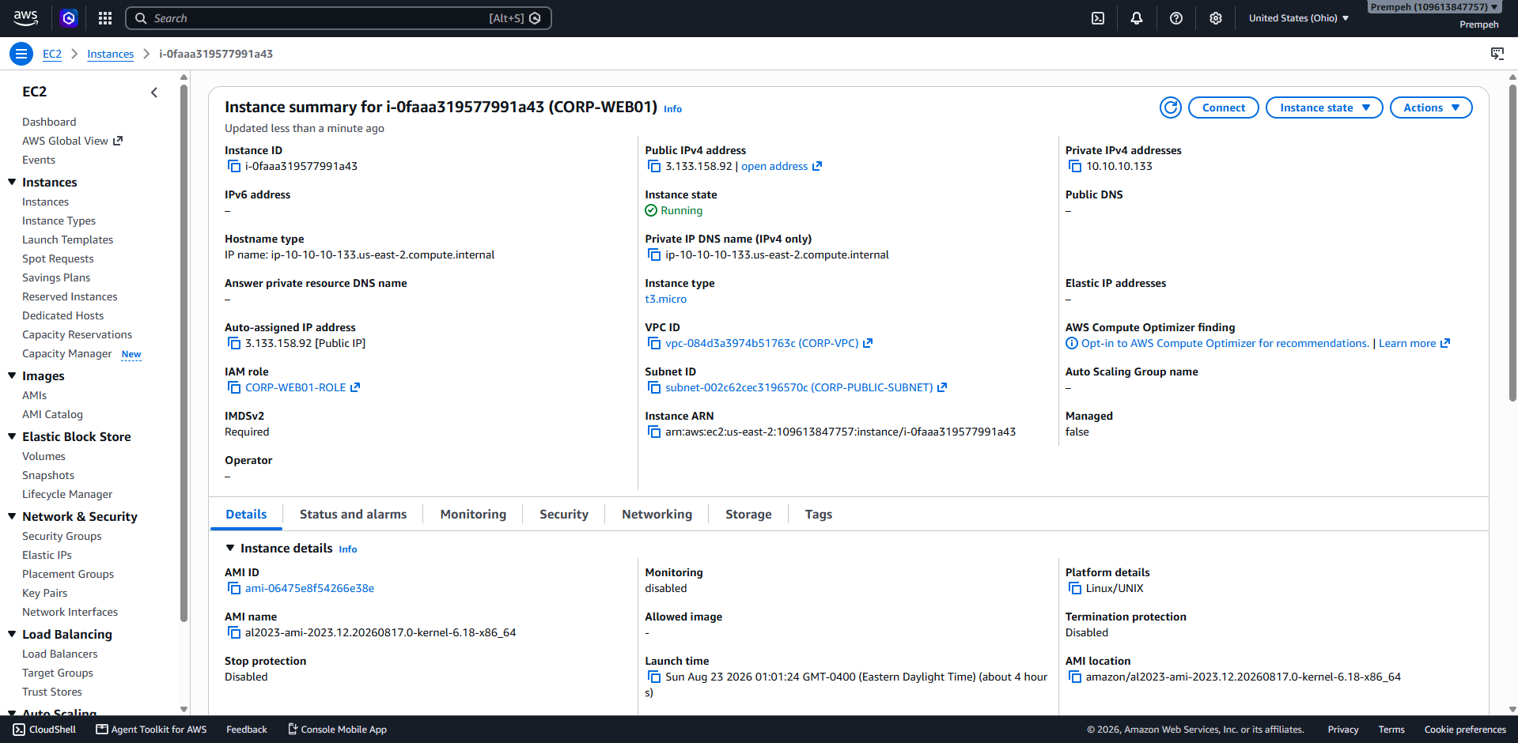Click the Instances breadcrumb link

point(110,54)
